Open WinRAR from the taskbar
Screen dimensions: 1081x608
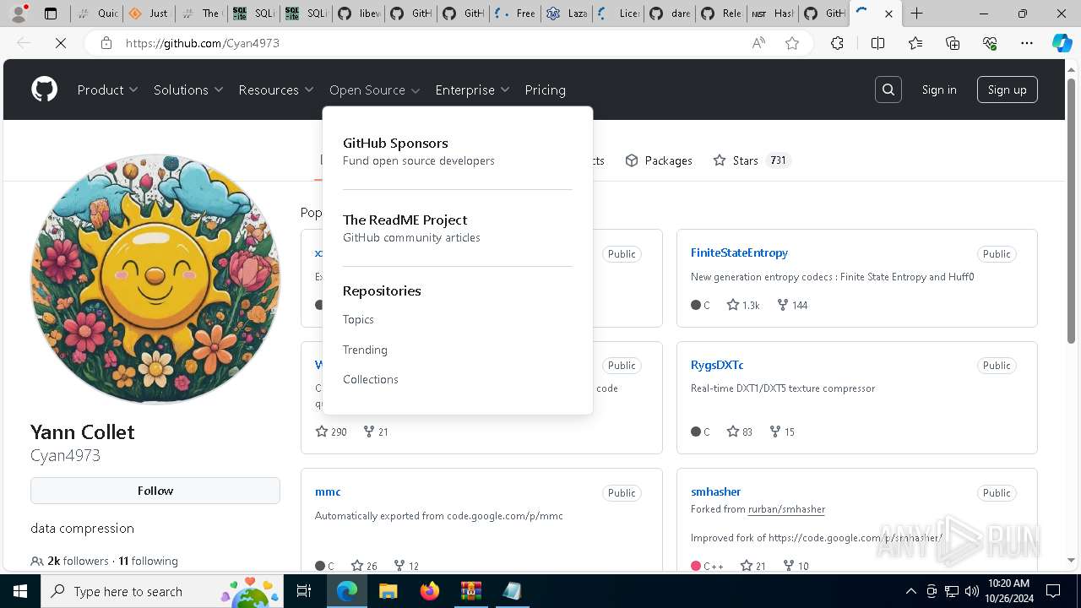470,591
